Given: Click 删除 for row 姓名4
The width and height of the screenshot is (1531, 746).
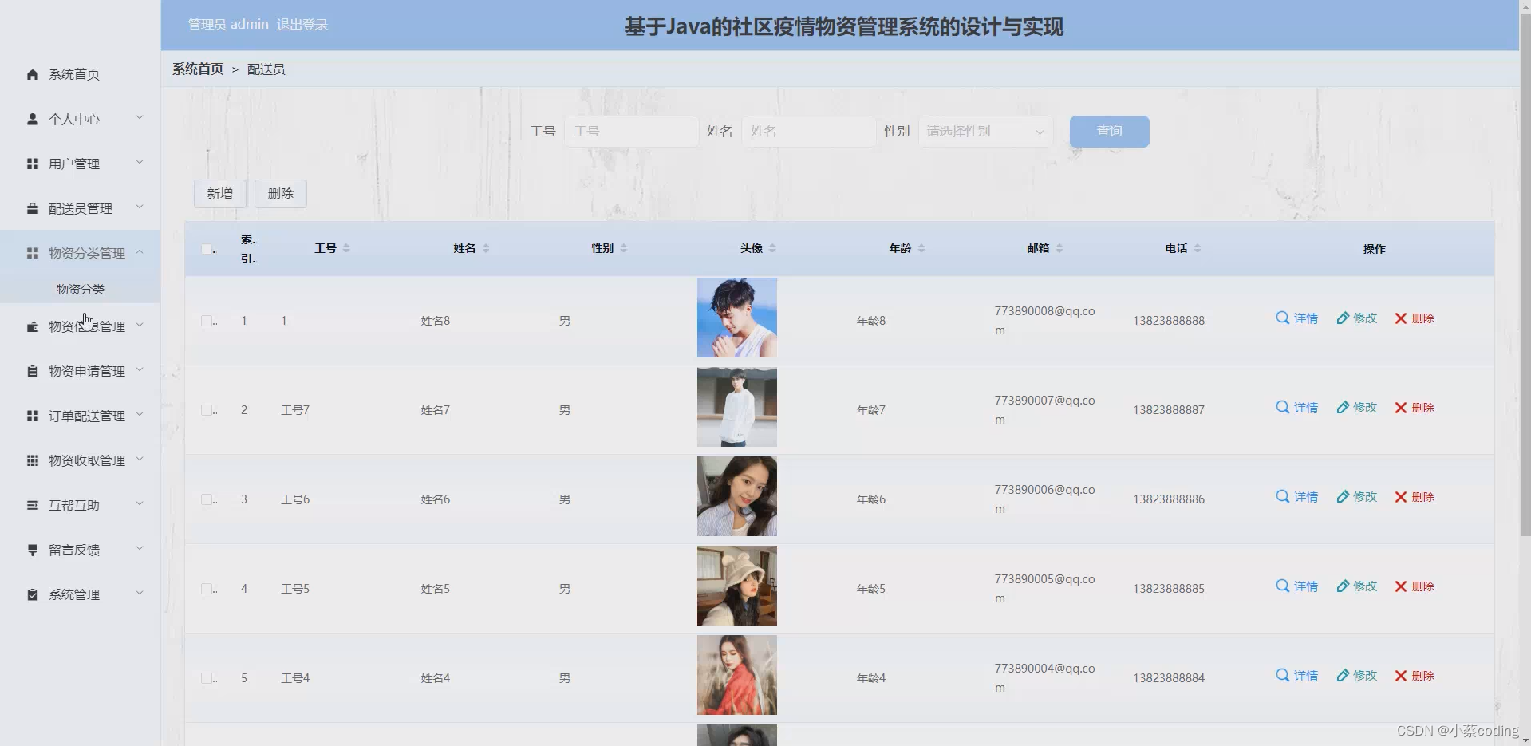Looking at the screenshot, I should pyautogui.click(x=1415, y=676).
